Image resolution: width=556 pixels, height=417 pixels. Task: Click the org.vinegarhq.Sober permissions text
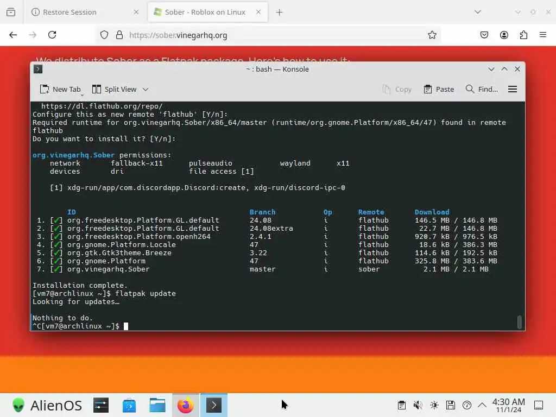pyautogui.click(x=102, y=155)
